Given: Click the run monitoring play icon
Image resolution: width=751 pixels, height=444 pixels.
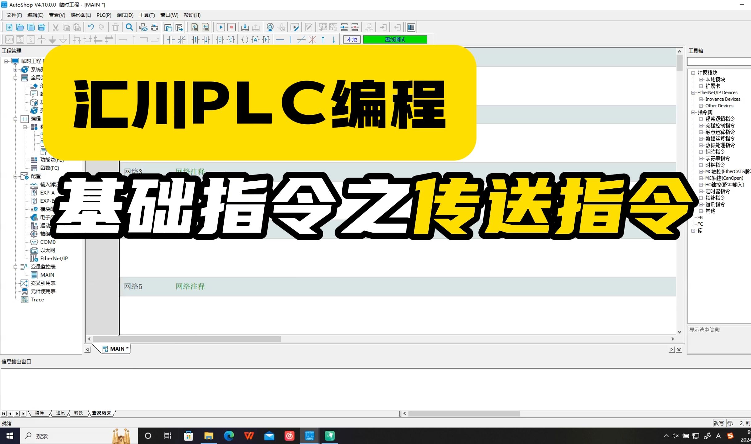Looking at the screenshot, I should tap(221, 27).
